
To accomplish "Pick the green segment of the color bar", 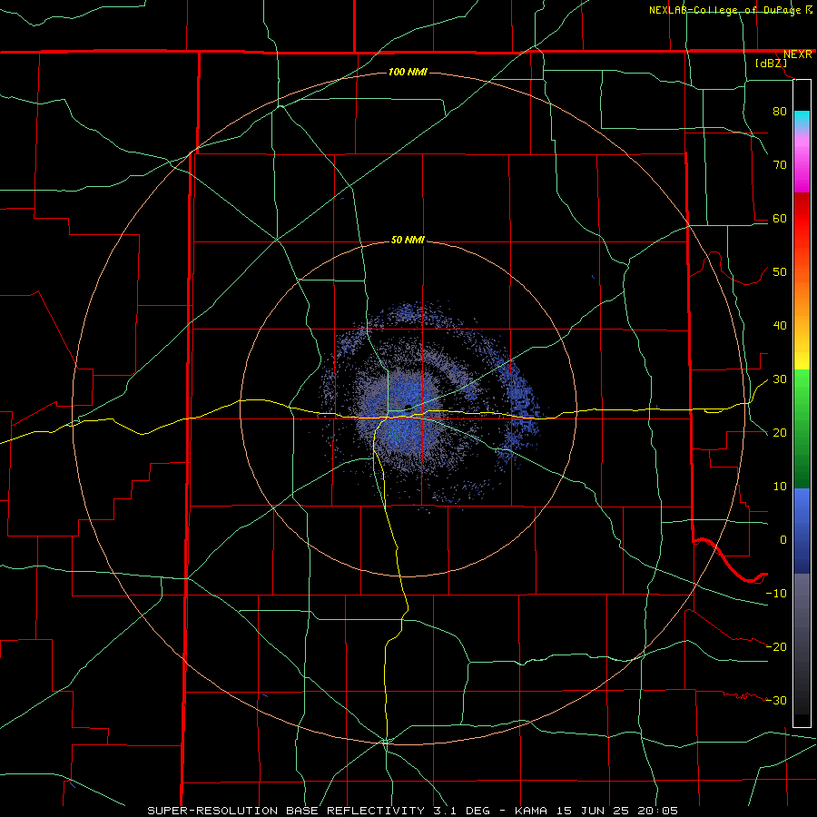I will (x=802, y=429).
